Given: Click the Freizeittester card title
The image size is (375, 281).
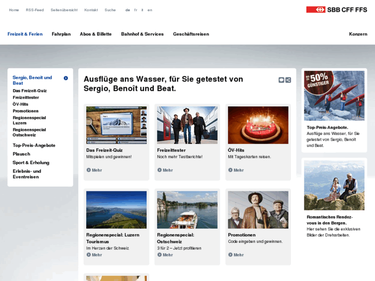Looking at the screenshot, I should point(171,150).
